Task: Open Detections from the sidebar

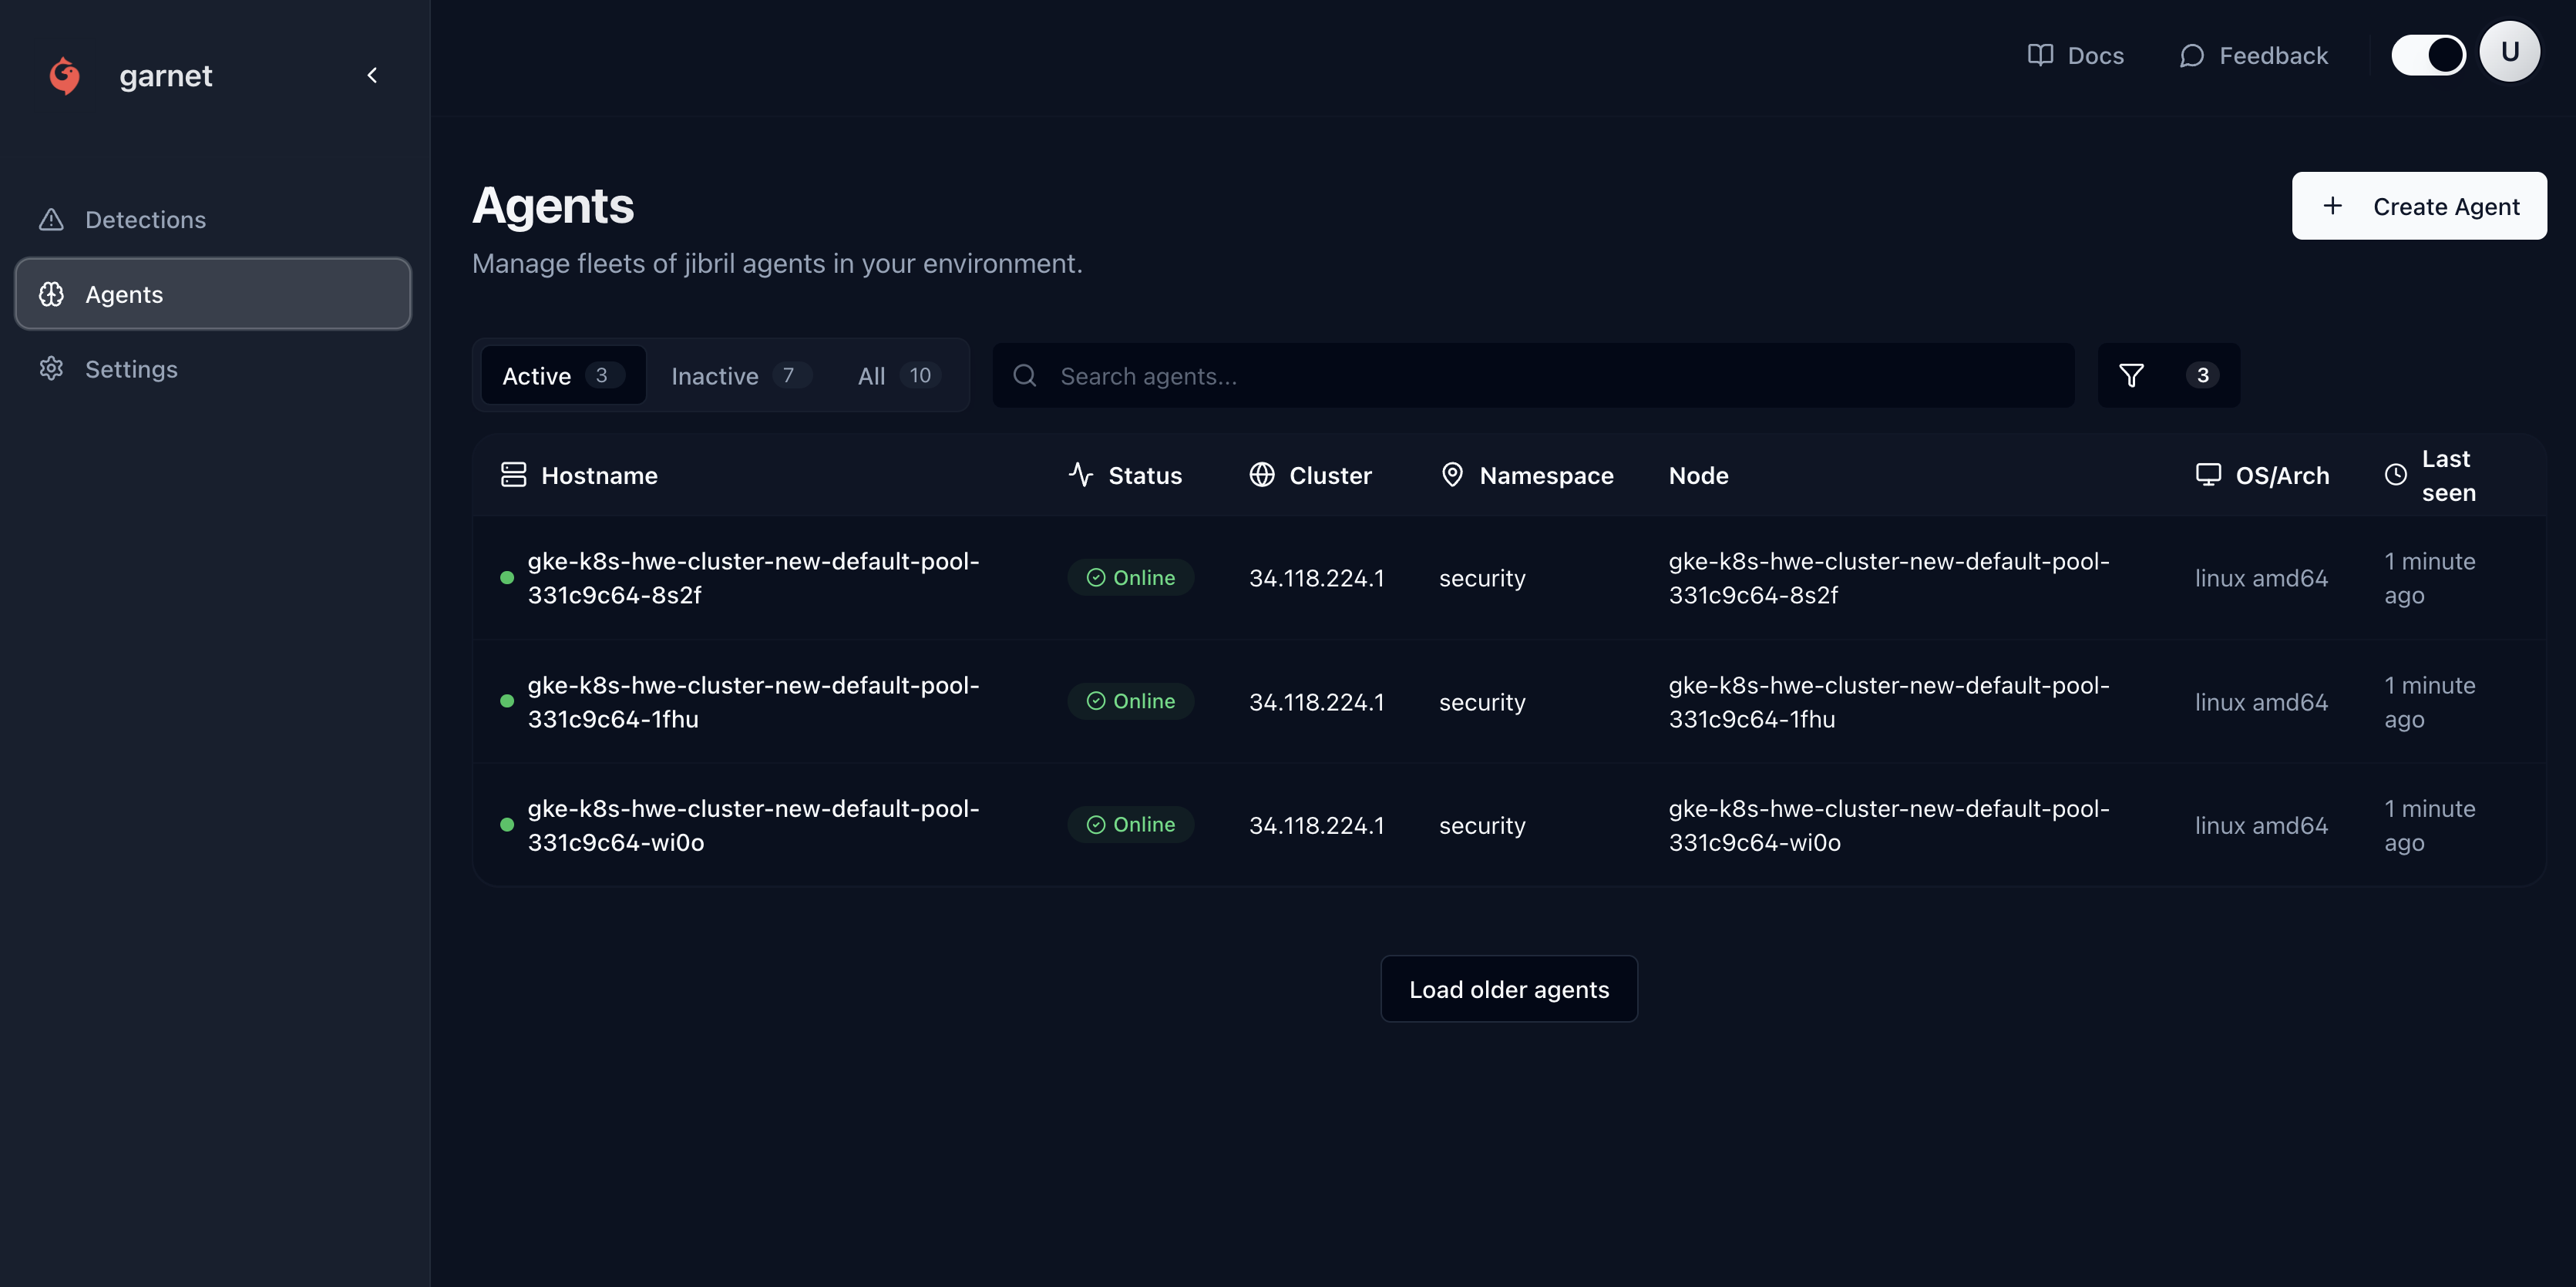Action: coord(145,220)
